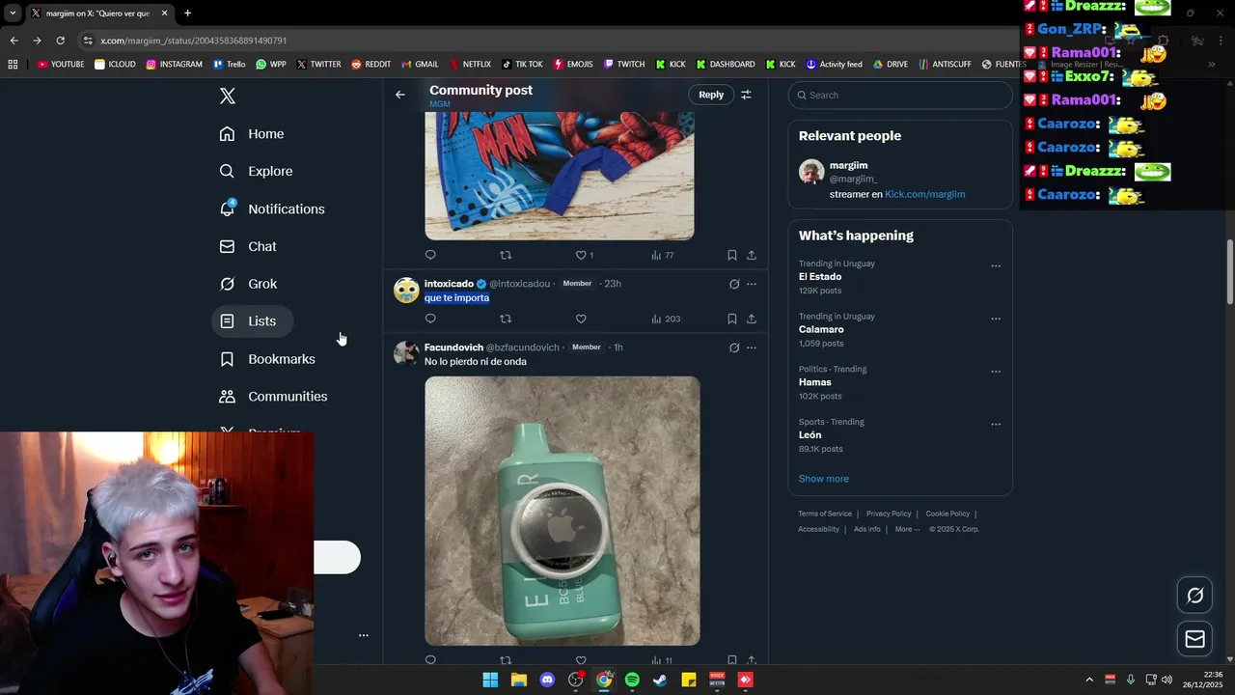This screenshot has height=695, width=1235.
Task: Like the 'que te importa' post
Action: click(x=581, y=319)
